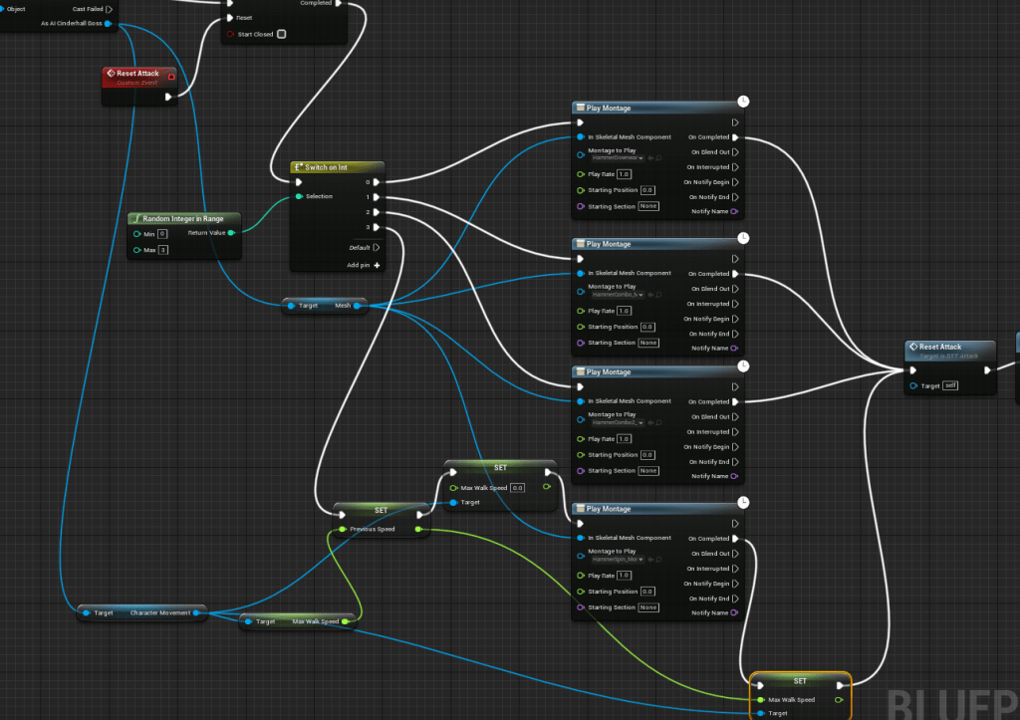Screen dimensions: 1020x720
Task: Click the Return Value output pin
Action: coord(231,233)
